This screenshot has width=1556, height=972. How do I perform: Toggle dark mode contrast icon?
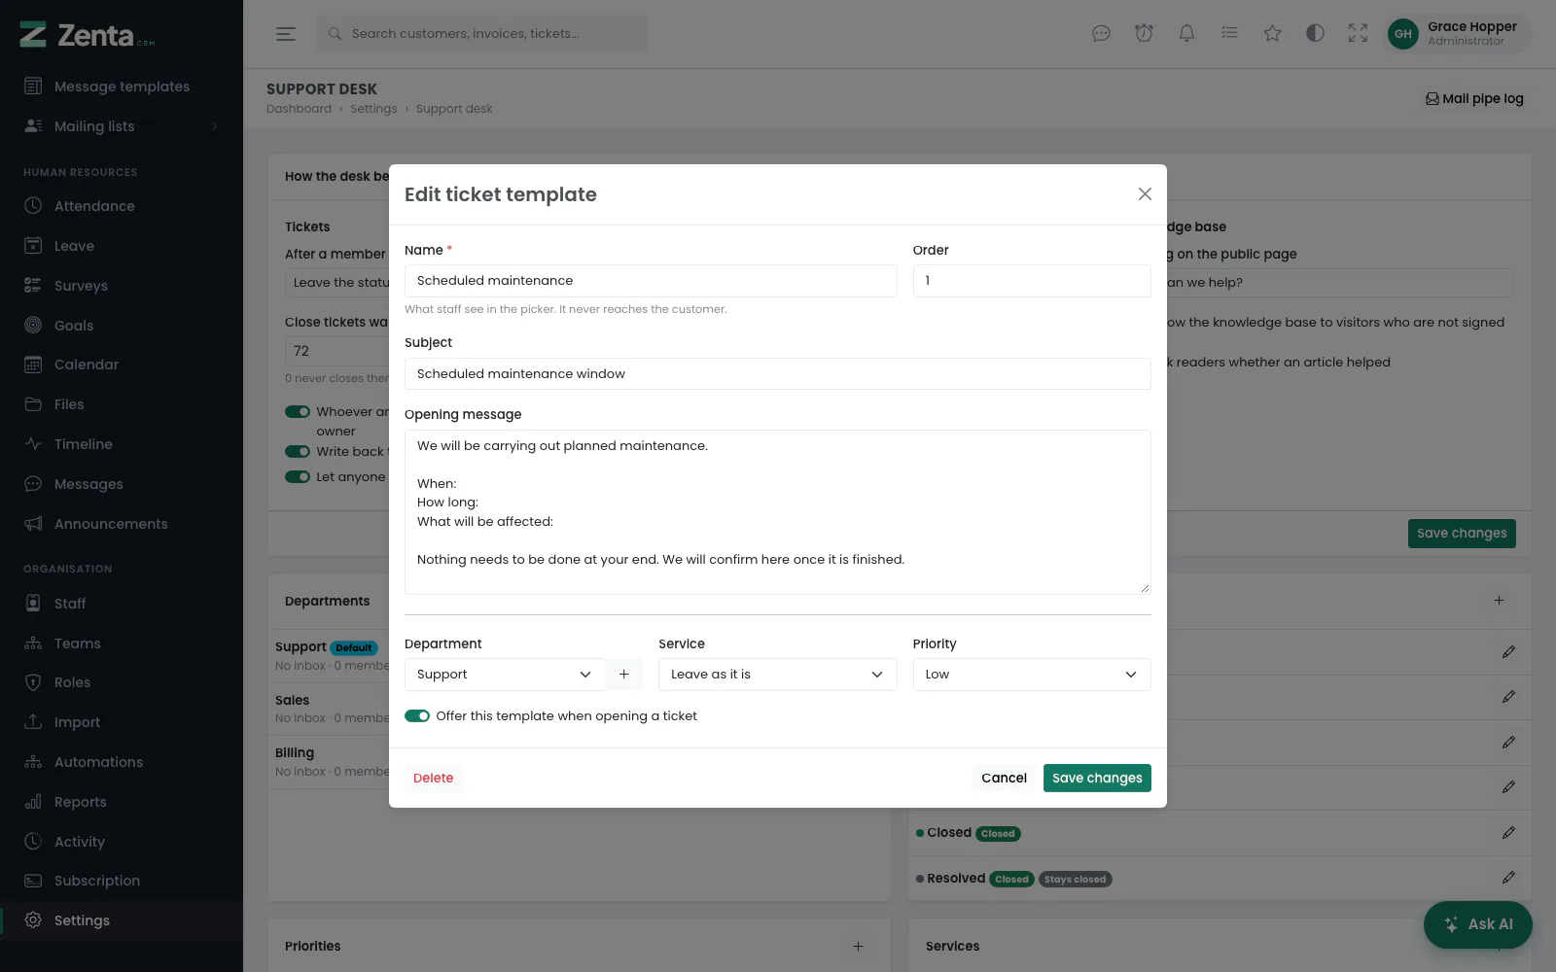[1315, 34]
